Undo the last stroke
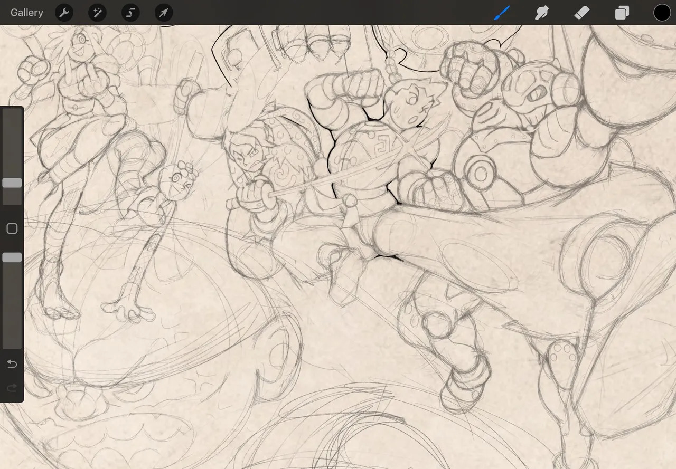This screenshot has width=676, height=469. [x=12, y=364]
